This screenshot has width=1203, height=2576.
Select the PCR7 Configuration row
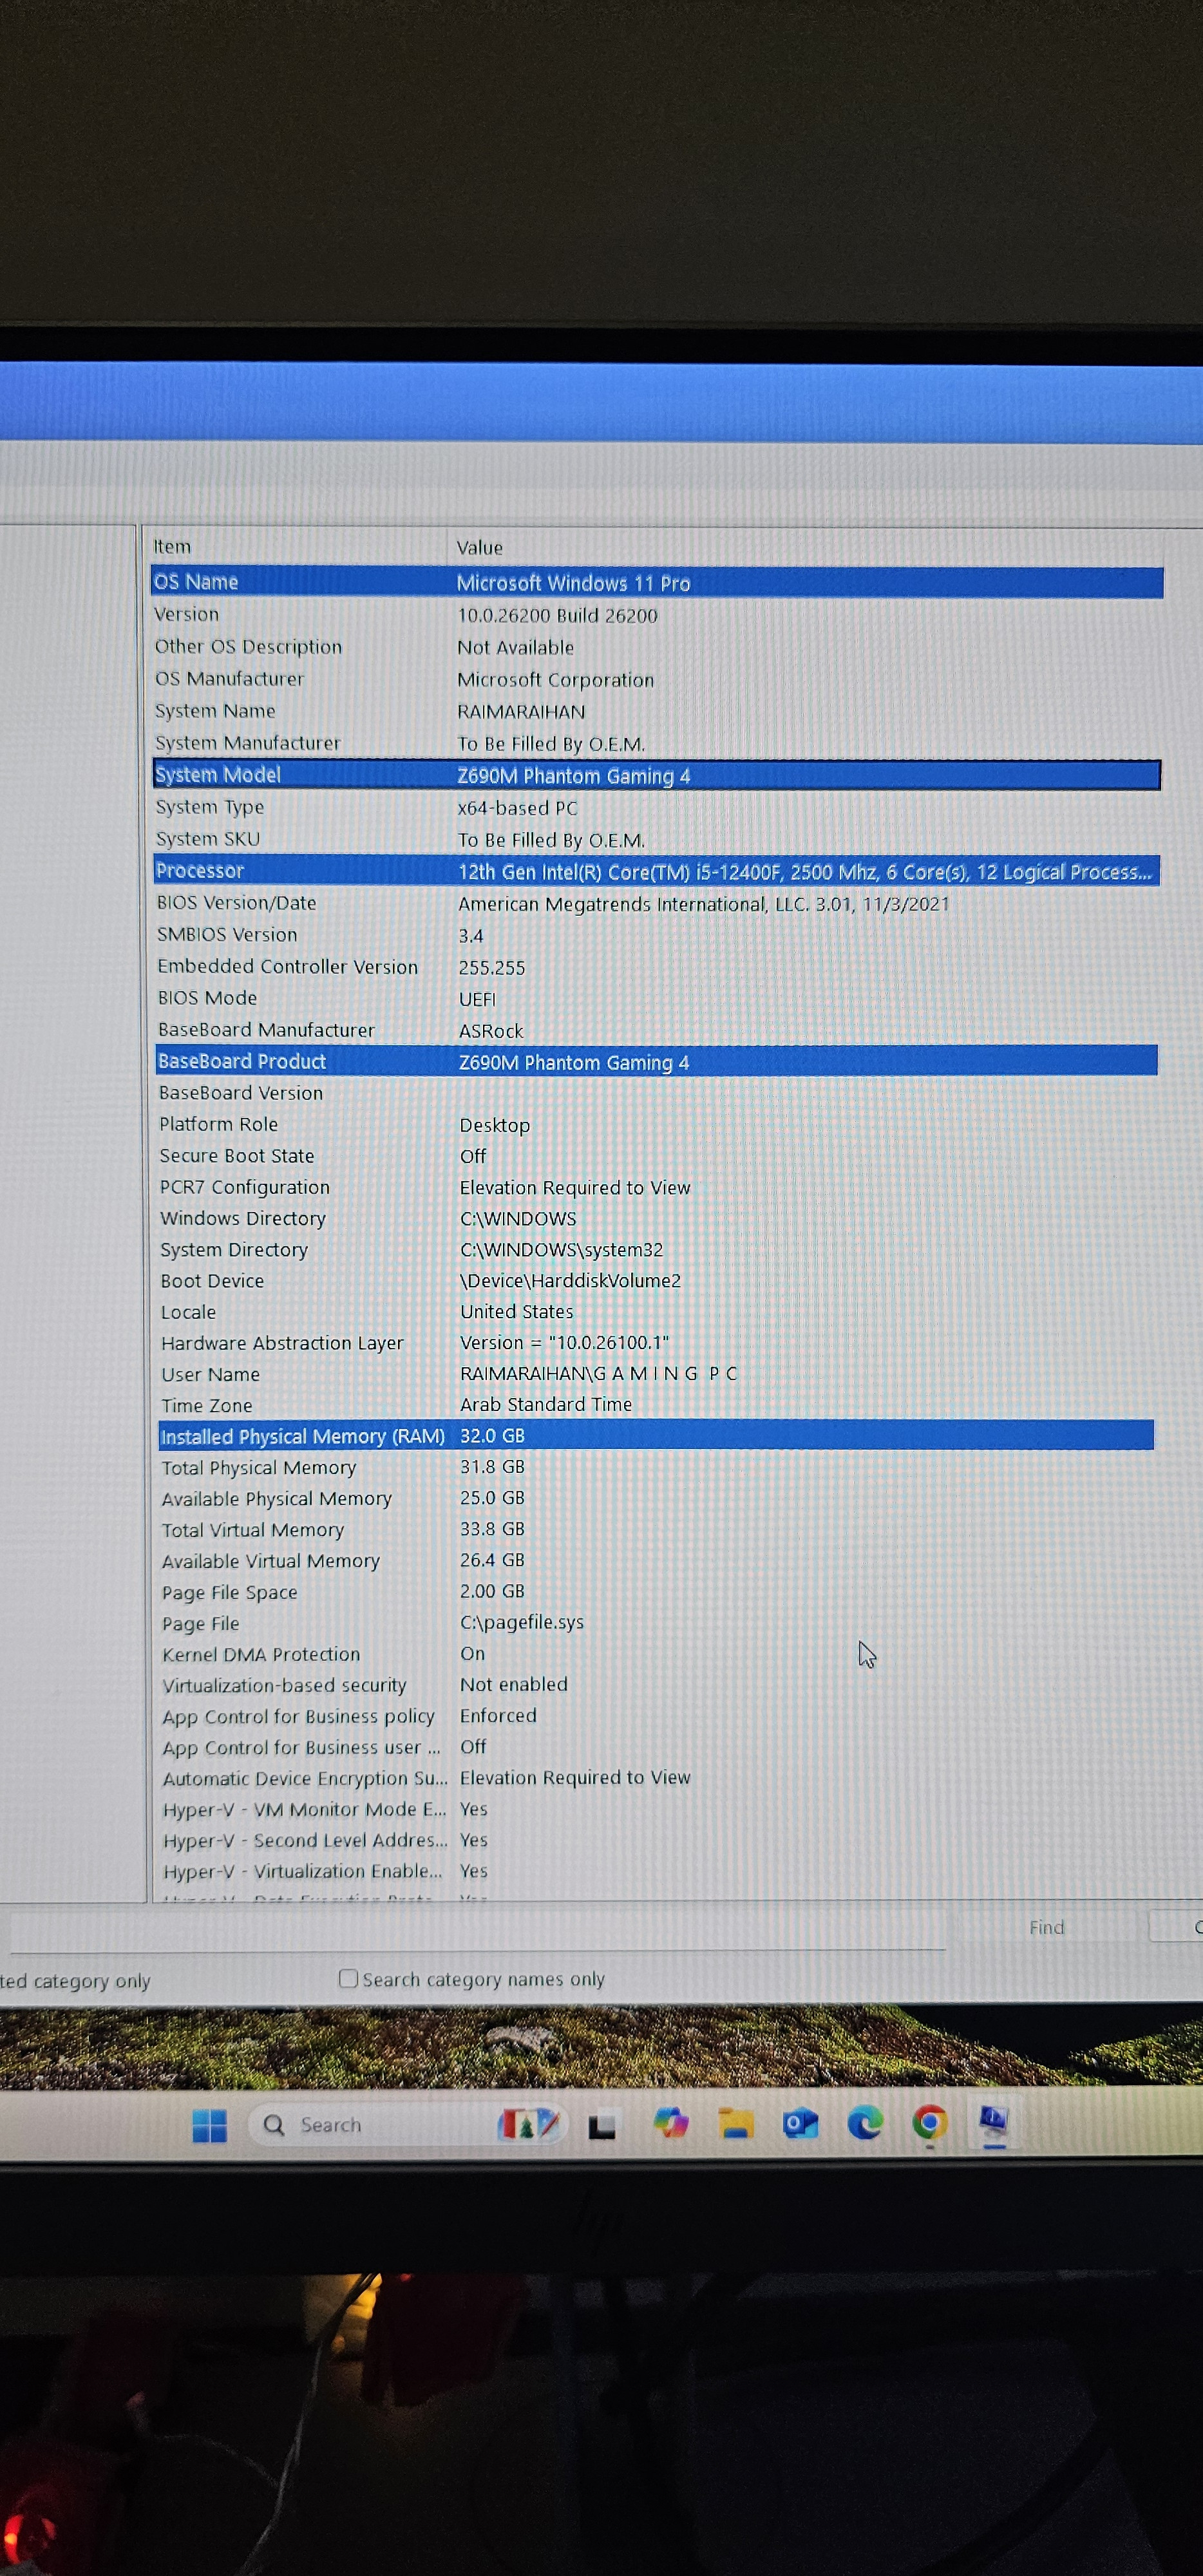tap(657, 1187)
